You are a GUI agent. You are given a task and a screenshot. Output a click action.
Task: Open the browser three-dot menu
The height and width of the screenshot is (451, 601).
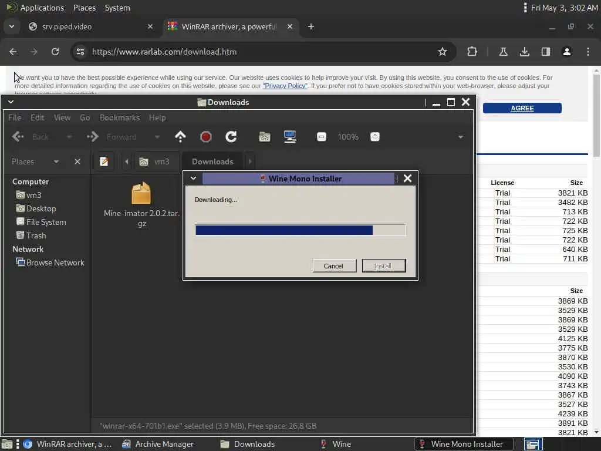[588, 52]
